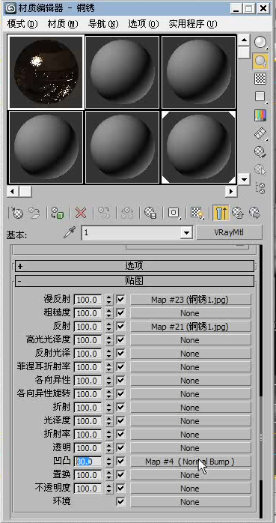The height and width of the screenshot is (523, 276).
Task: Click the Go to Parent icon
Action: [x=238, y=213]
